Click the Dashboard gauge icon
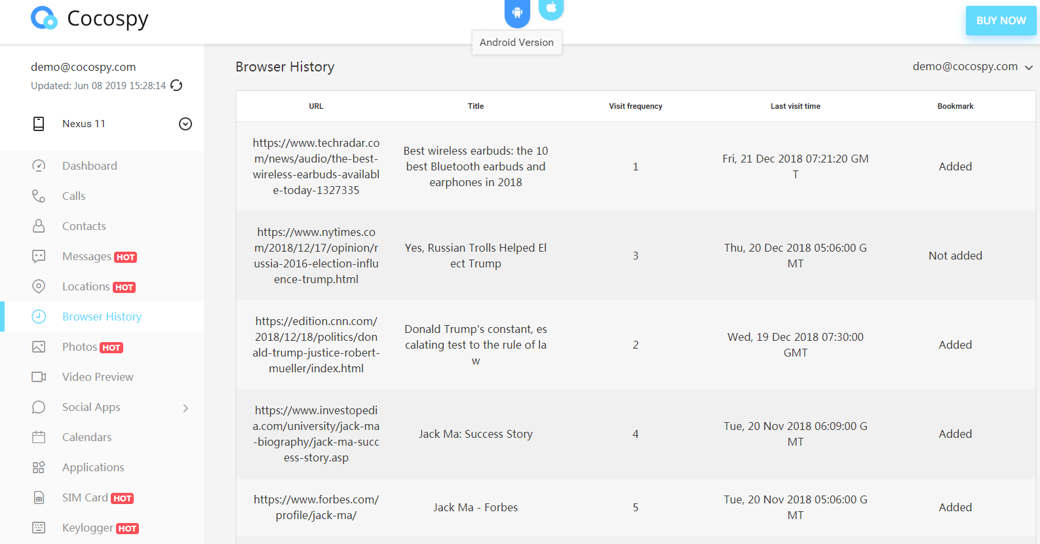The image size is (1040, 544). (39, 166)
